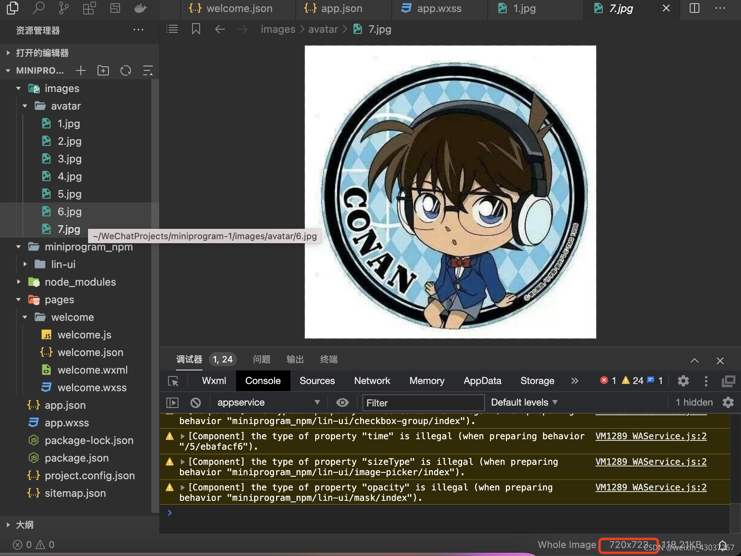Open the Sources DevTools tab
Viewport: 741px width, 556px height.
click(317, 381)
